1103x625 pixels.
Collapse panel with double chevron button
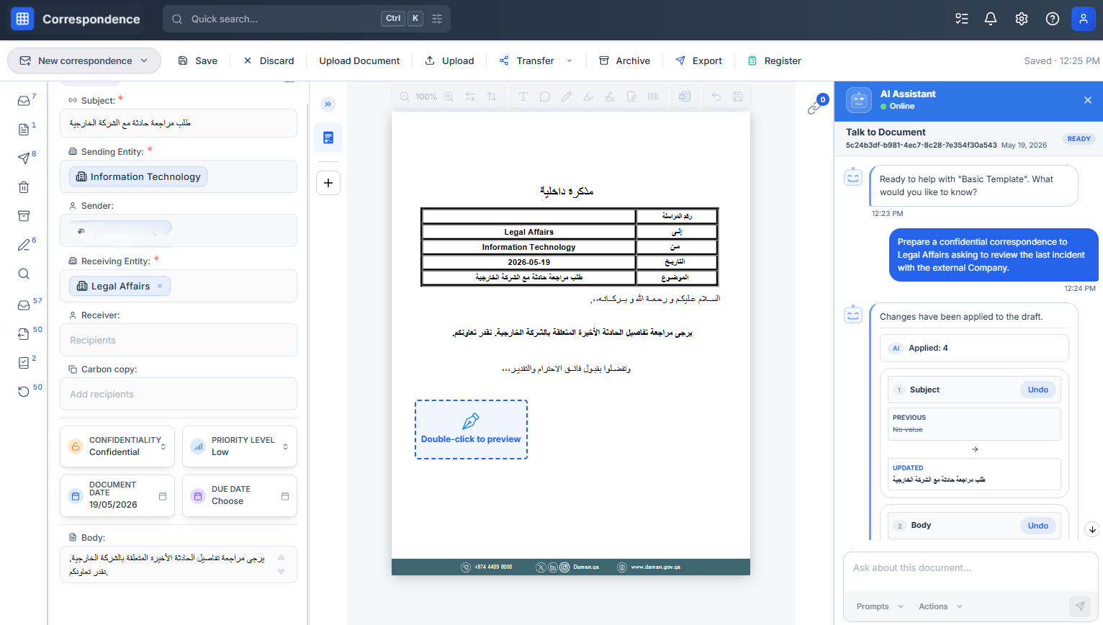(x=328, y=104)
